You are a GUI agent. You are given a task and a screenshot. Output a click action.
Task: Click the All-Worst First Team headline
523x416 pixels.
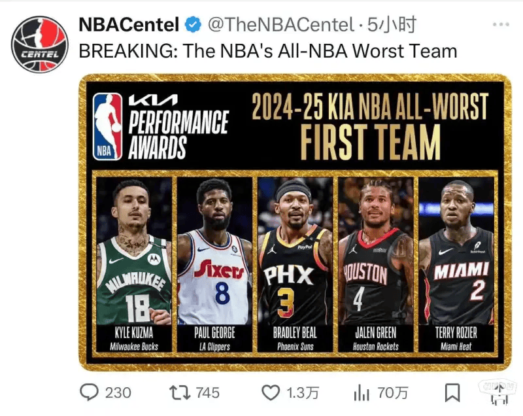(370, 126)
